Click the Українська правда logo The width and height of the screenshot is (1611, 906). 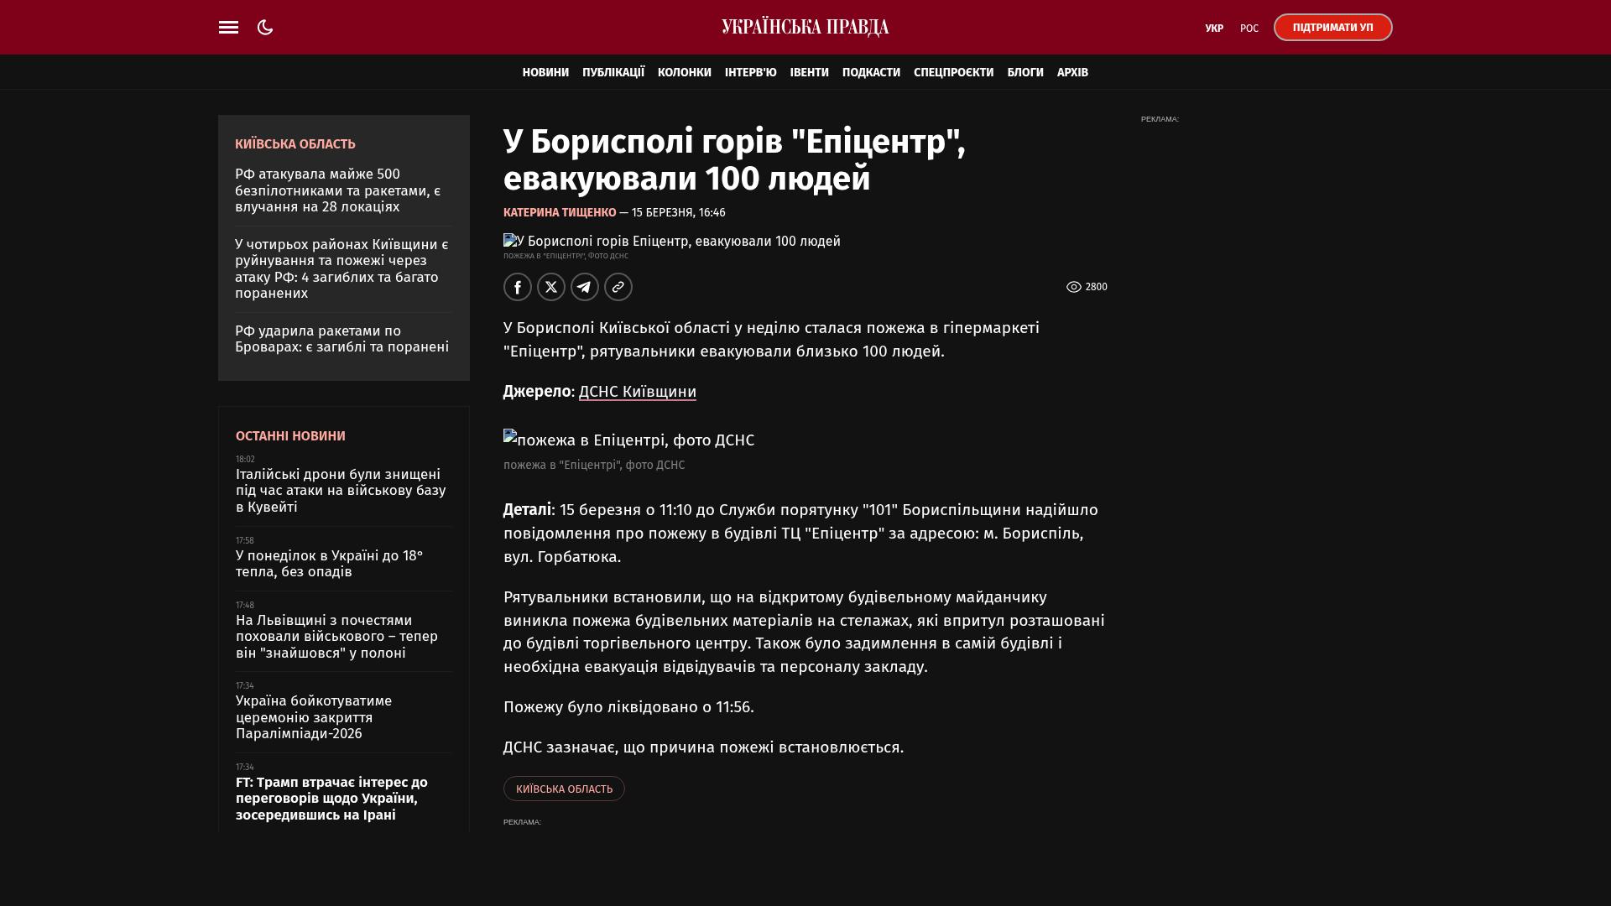805,28
